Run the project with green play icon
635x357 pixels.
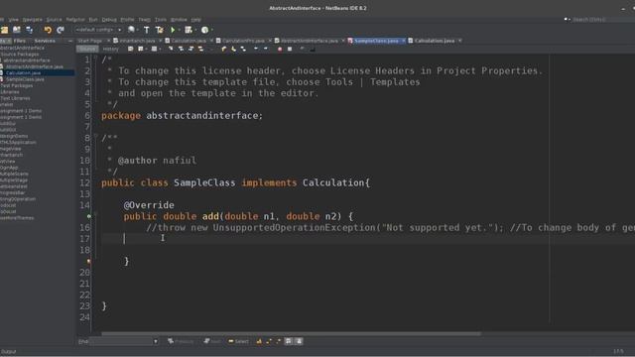pyautogui.click(x=173, y=30)
